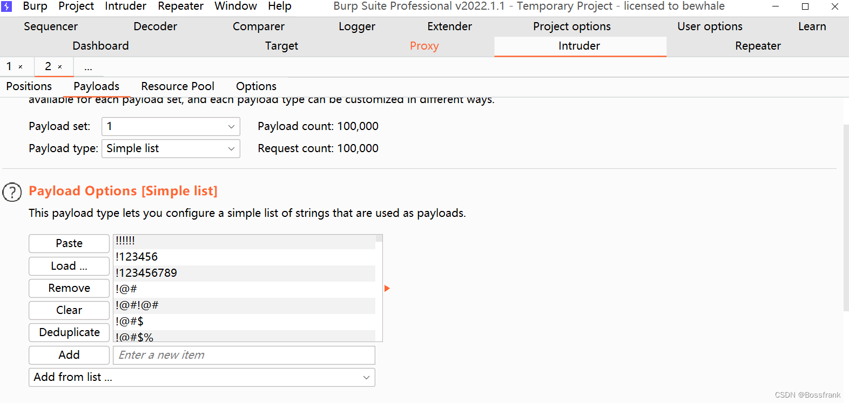849x403 pixels.
Task: Open the Intruder menu
Action: pos(125,6)
